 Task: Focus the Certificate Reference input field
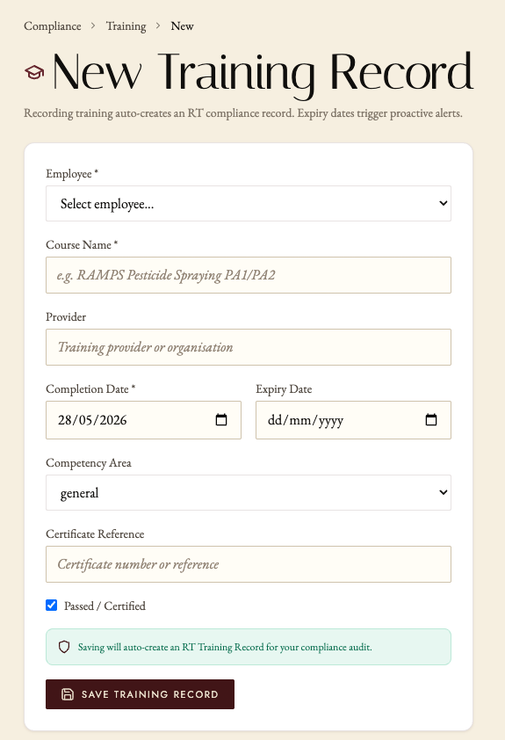pos(249,564)
